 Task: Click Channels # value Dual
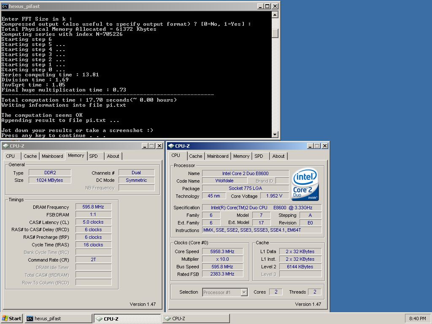coord(136,173)
